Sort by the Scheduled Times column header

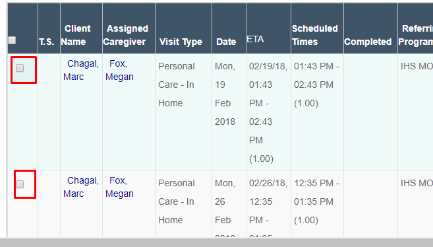[x=315, y=35]
